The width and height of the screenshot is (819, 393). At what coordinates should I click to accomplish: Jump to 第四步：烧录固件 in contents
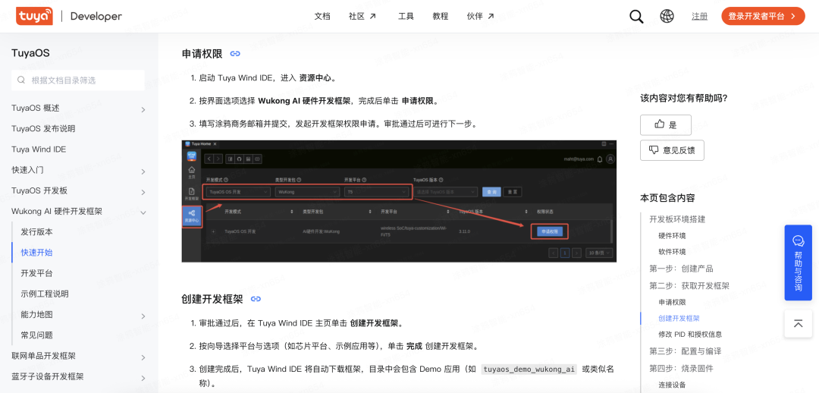681,369
